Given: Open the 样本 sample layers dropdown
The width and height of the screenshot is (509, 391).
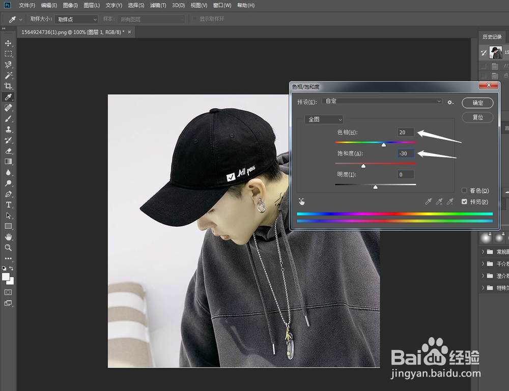Looking at the screenshot, I should (151, 19).
